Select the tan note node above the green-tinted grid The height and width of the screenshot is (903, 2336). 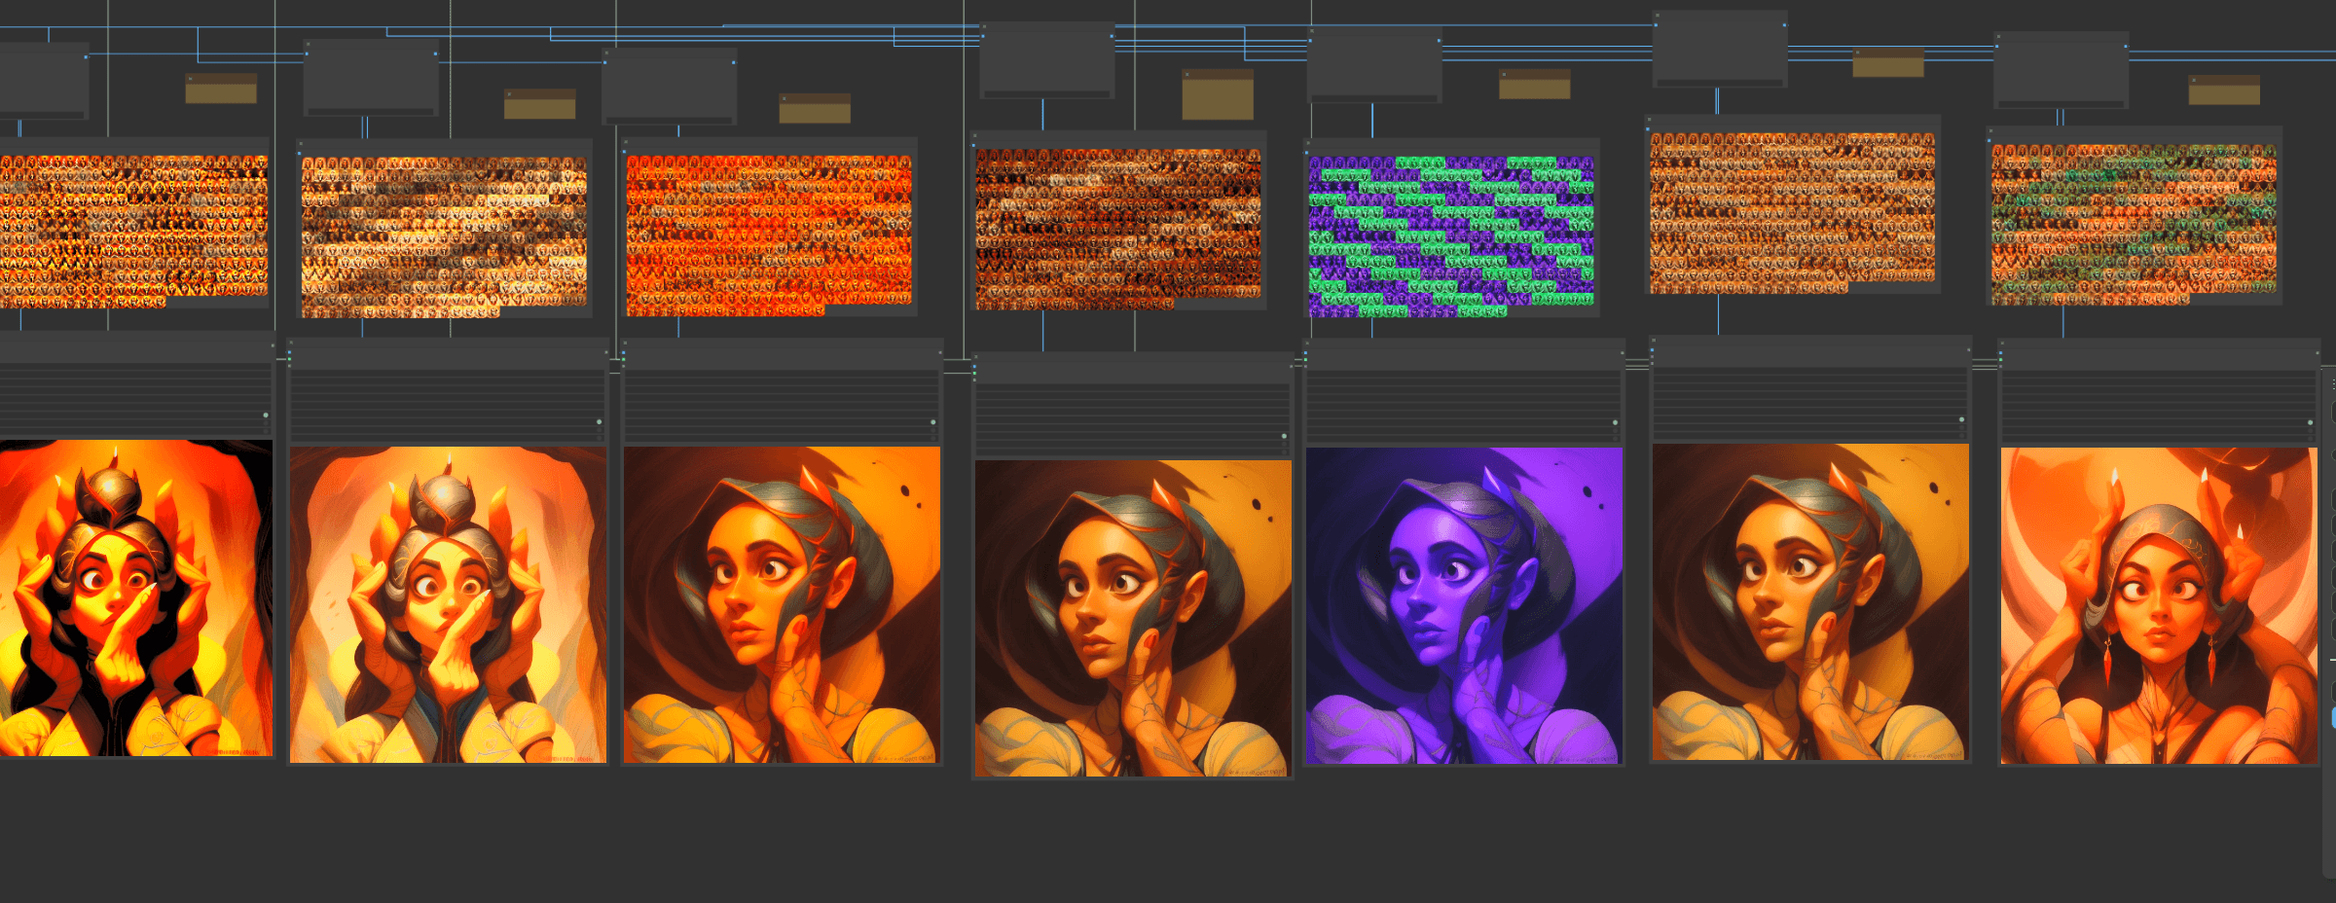pos(2224,90)
